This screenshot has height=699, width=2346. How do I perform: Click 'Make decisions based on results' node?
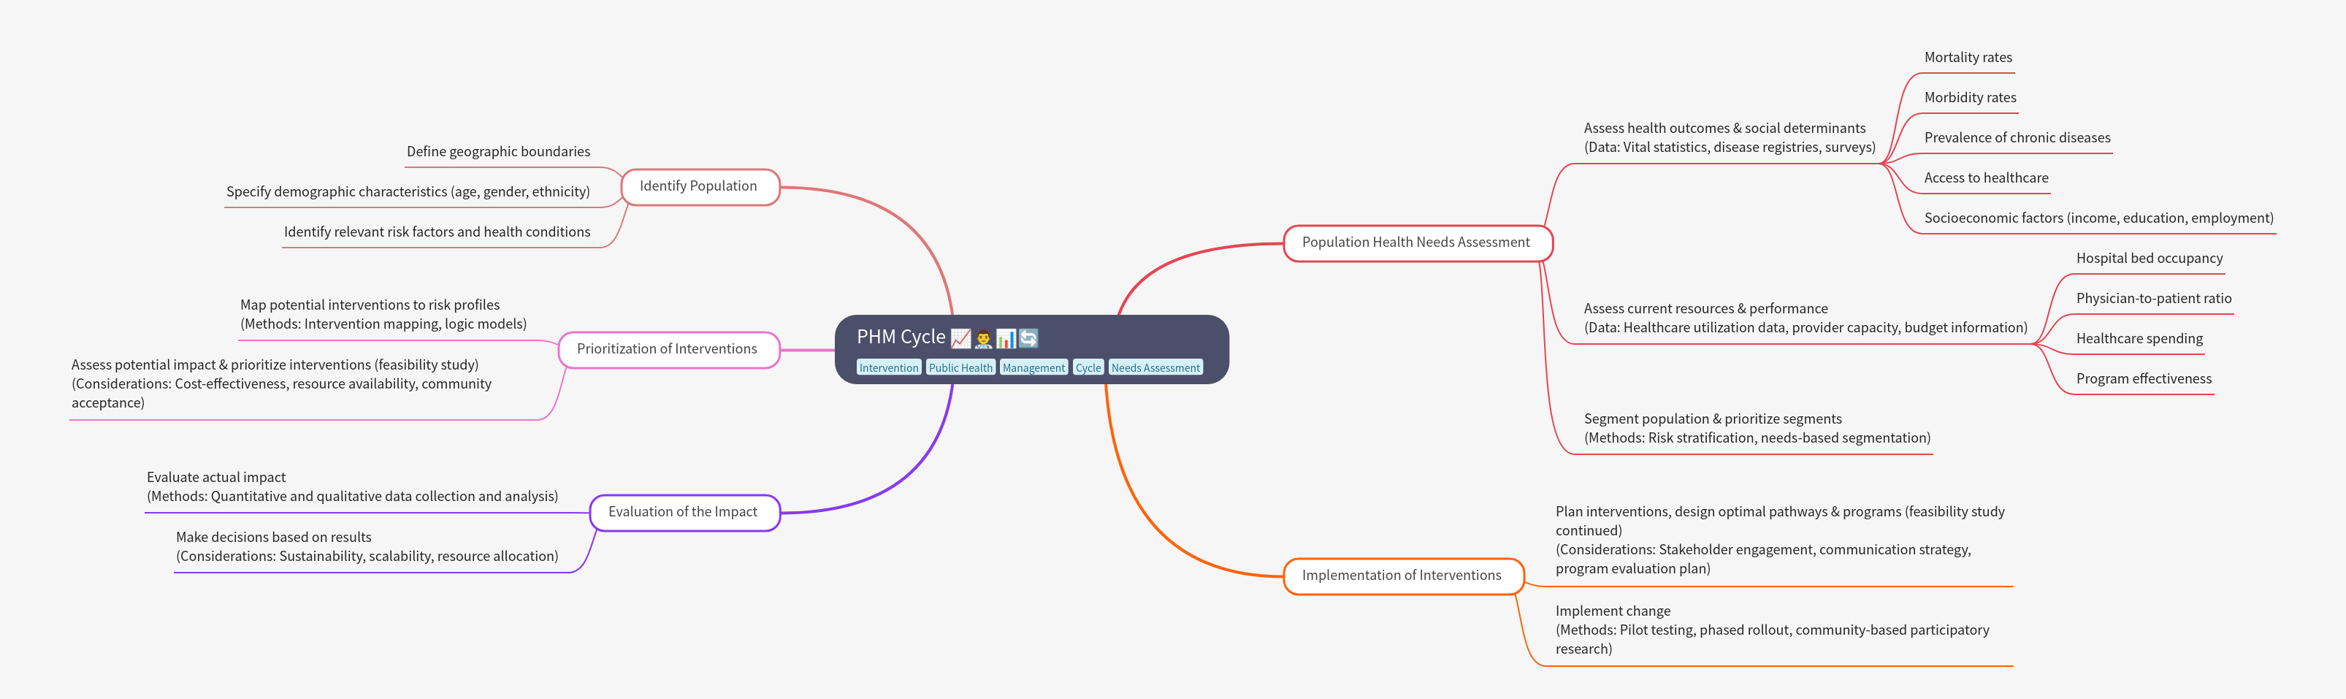pyautogui.click(x=367, y=547)
